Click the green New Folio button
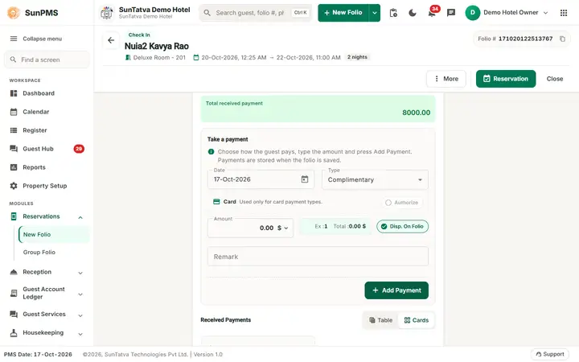 [x=343, y=13]
